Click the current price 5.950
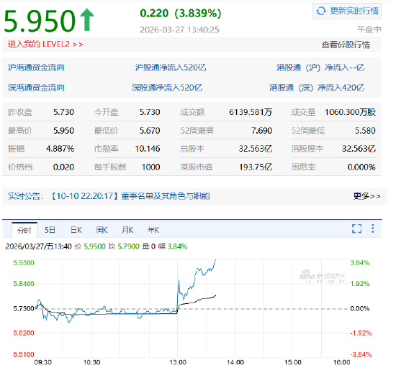 40,21
